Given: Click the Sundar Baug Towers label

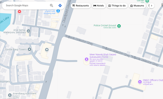Looking at the screenshot, I should (16, 49).
